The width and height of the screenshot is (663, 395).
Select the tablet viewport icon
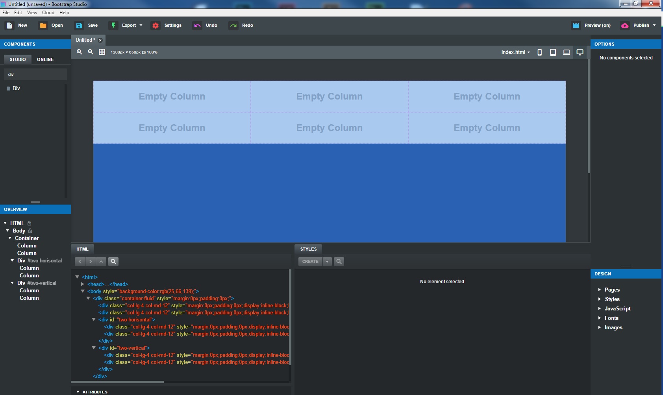coord(553,52)
